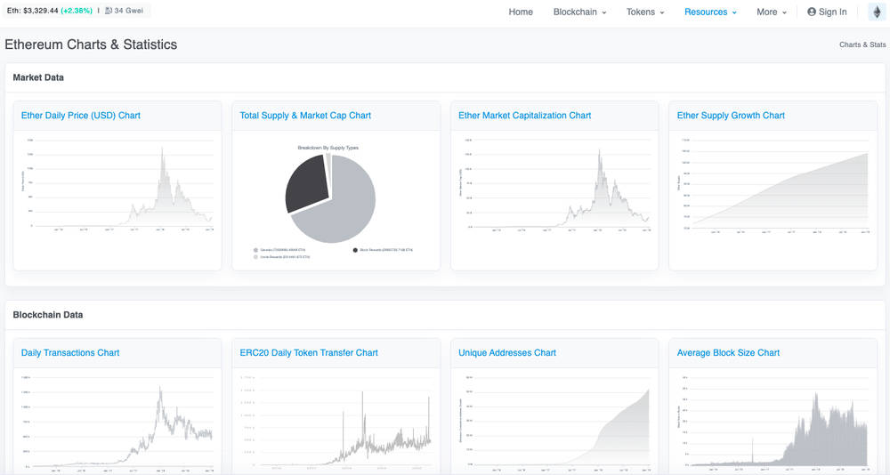Click the Ether supply growth graph thumbnail
Screen dimensions: 890x475
[x=773, y=184]
